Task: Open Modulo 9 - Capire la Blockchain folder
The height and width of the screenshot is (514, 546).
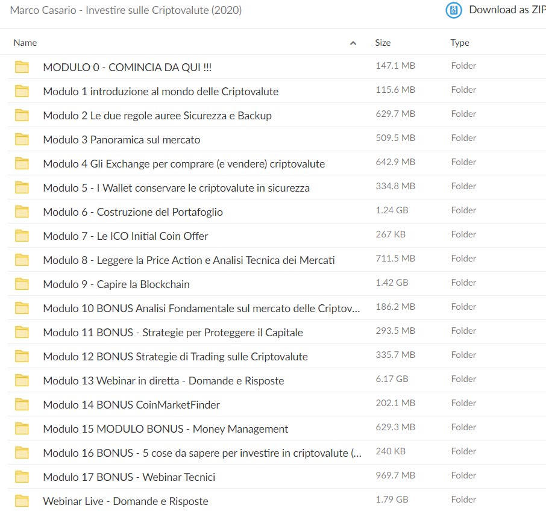Action: pos(116,284)
